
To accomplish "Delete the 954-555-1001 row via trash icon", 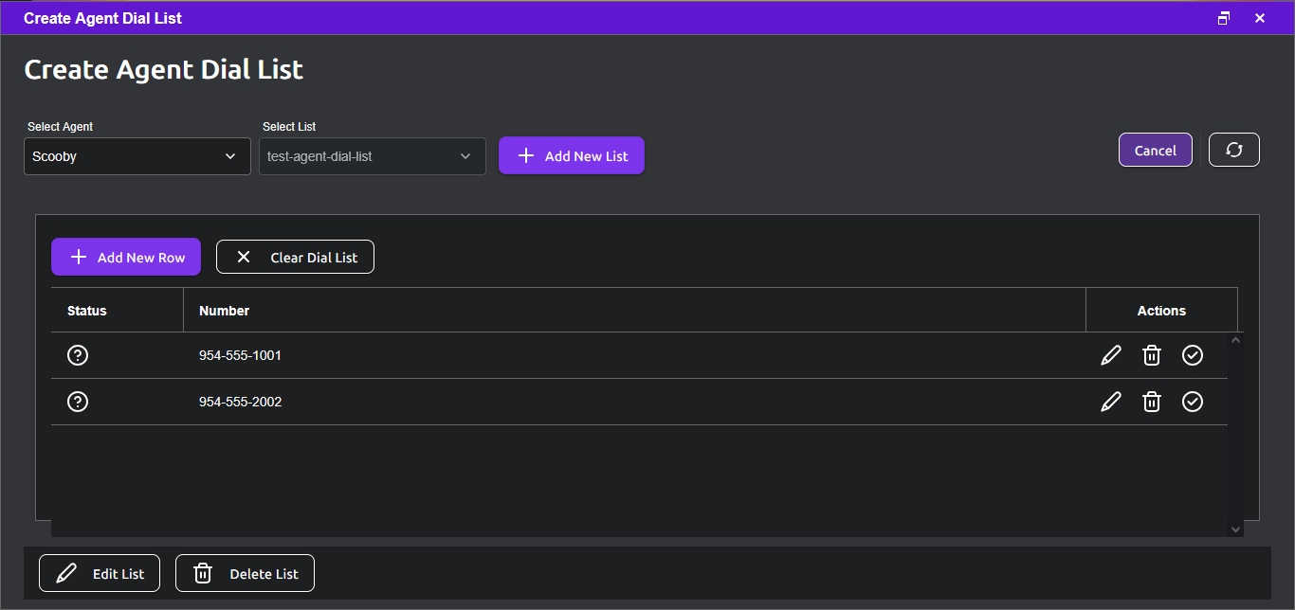I will [x=1152, y=355].
